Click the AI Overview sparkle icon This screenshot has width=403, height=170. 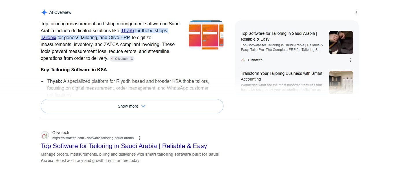click(44, 12)
